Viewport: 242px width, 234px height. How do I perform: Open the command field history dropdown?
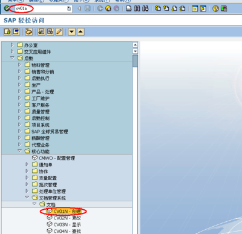69,8
